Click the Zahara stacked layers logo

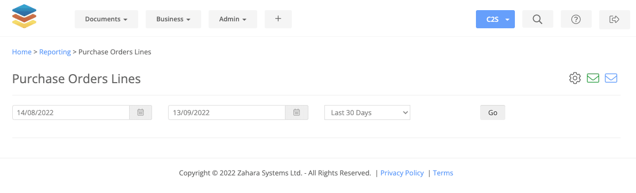coord(25,16)
